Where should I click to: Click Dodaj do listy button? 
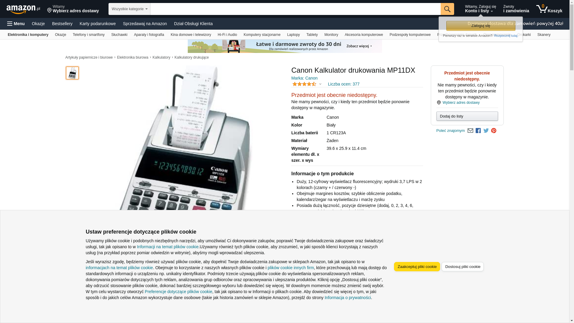click(x=467, y=116)
